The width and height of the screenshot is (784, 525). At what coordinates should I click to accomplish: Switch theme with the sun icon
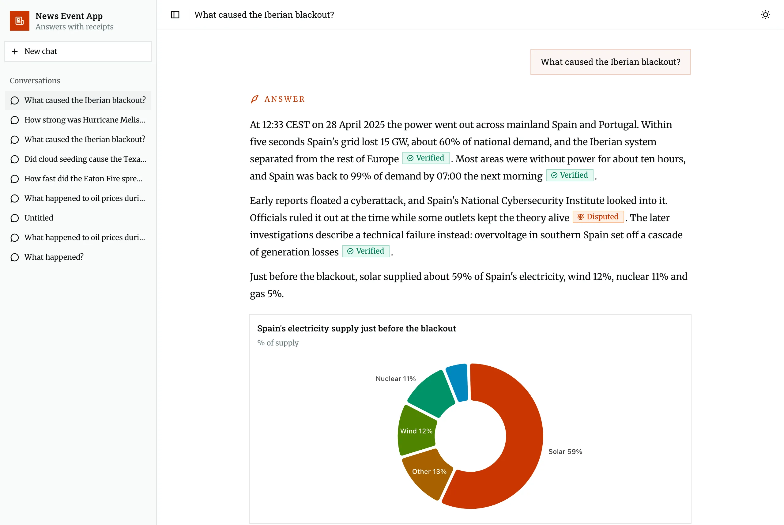[765, 15]
